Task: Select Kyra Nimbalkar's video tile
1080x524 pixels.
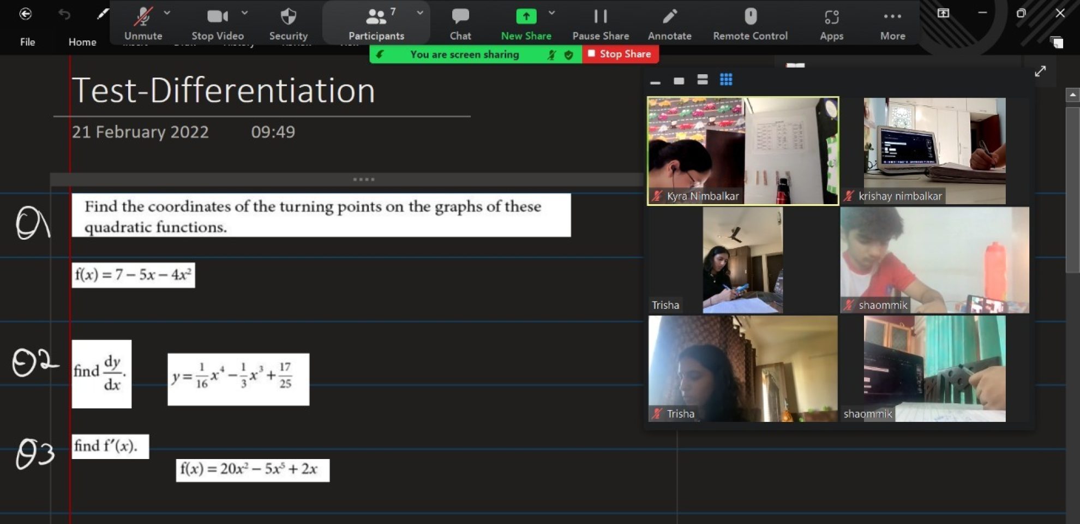Action: (x=743, y=151)
